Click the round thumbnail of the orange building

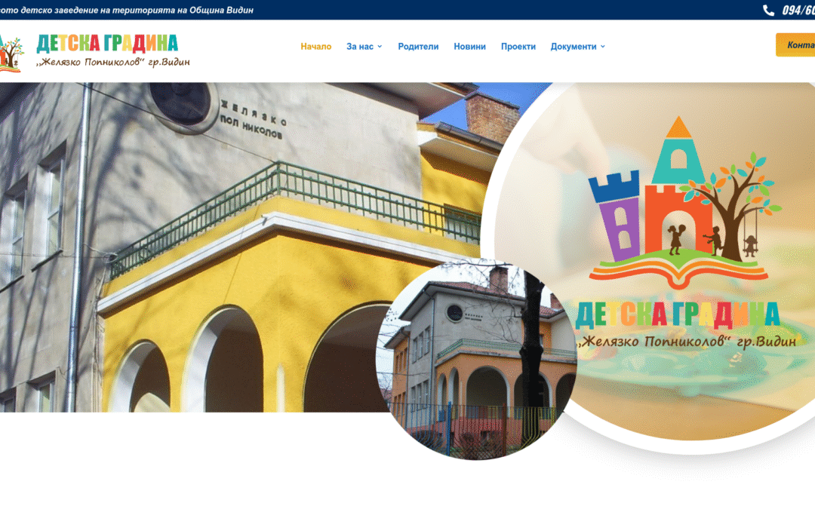pyautogui.click(x=476, y=358)
